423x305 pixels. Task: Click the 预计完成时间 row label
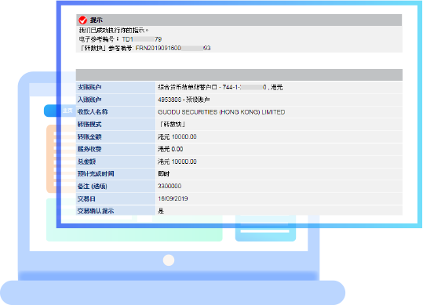(96, 174)
